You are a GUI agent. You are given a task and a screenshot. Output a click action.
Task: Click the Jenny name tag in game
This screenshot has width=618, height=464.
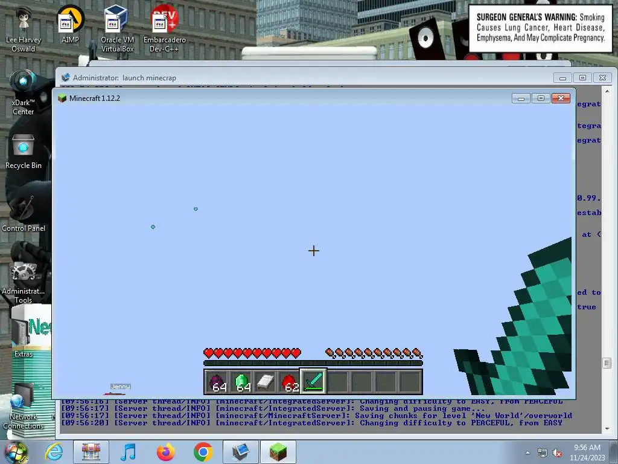[120, 386]
